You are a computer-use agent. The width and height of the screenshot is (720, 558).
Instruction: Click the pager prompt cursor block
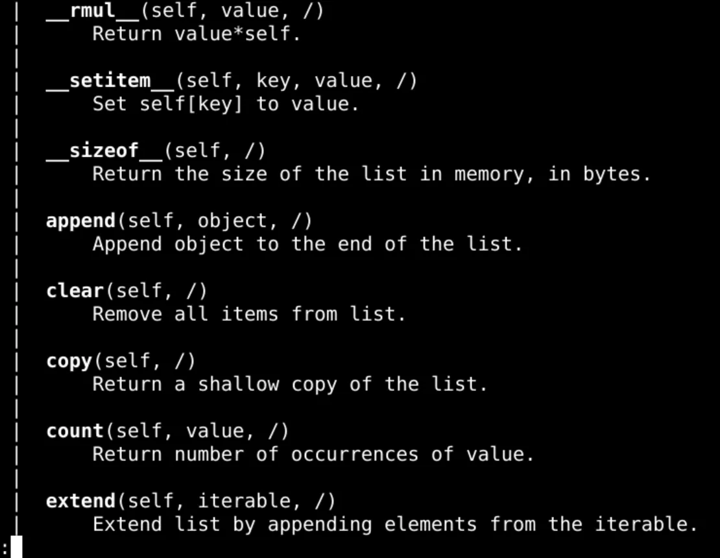click(x=16, y=546)
